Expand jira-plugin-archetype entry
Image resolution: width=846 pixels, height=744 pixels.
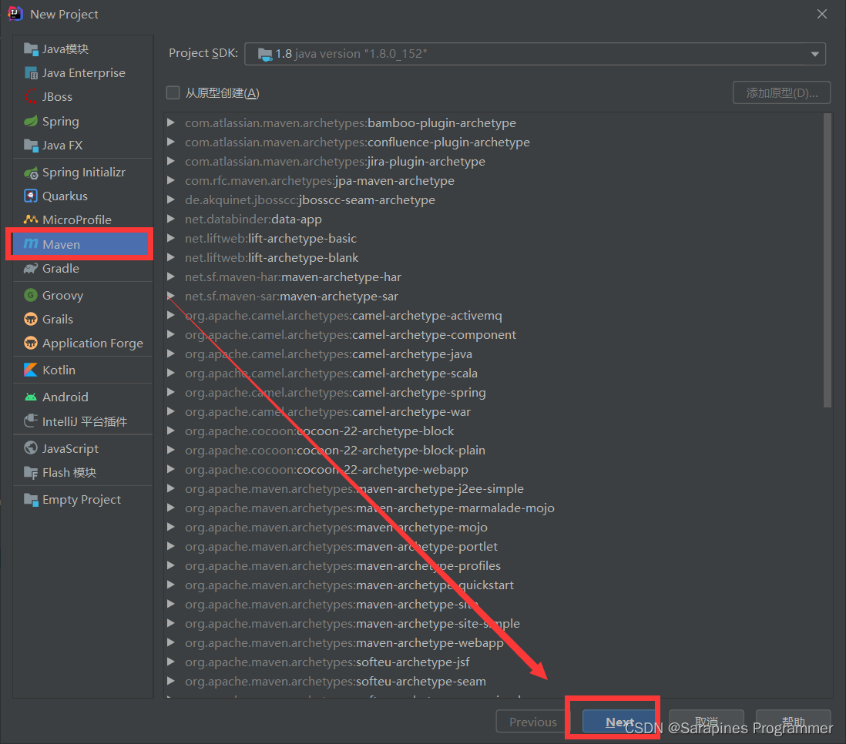171,161
